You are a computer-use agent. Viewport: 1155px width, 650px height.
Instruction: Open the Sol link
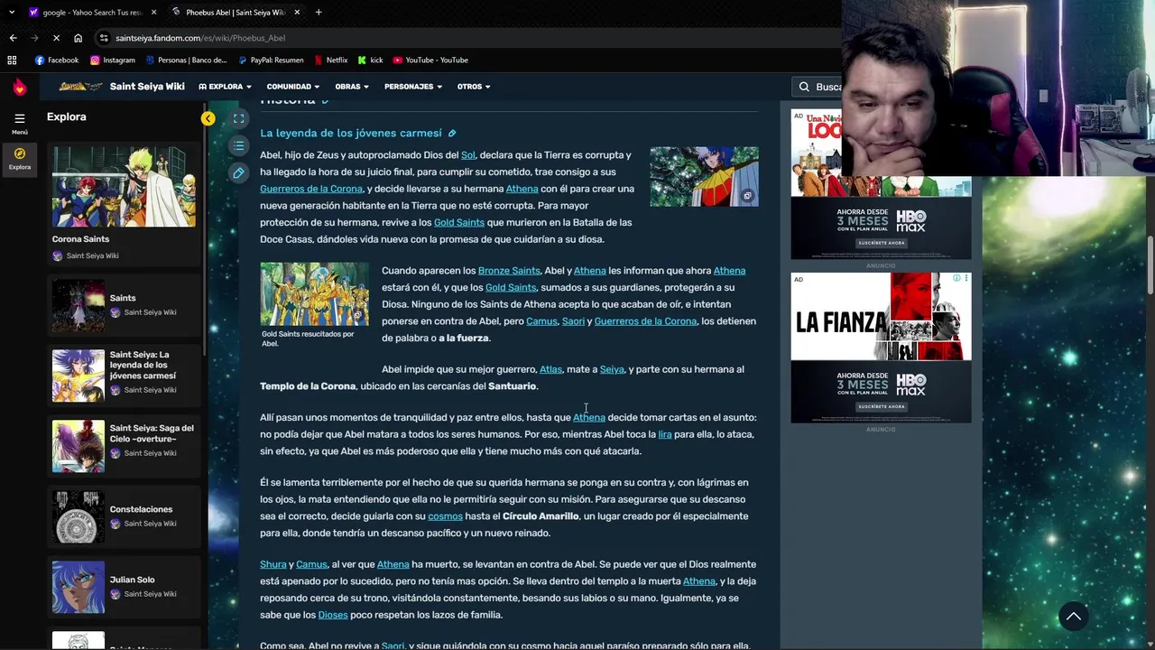tap(467, 155)
